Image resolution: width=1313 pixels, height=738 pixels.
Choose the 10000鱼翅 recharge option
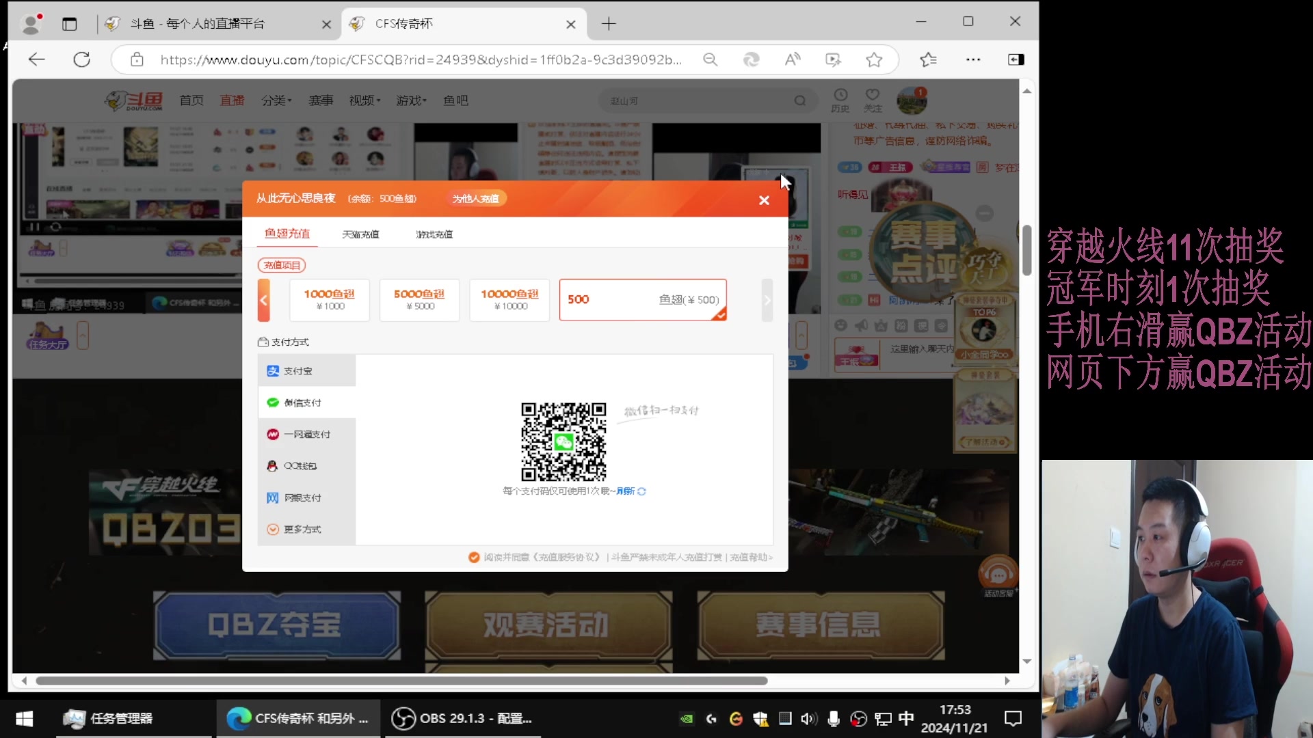click(509, 300)
